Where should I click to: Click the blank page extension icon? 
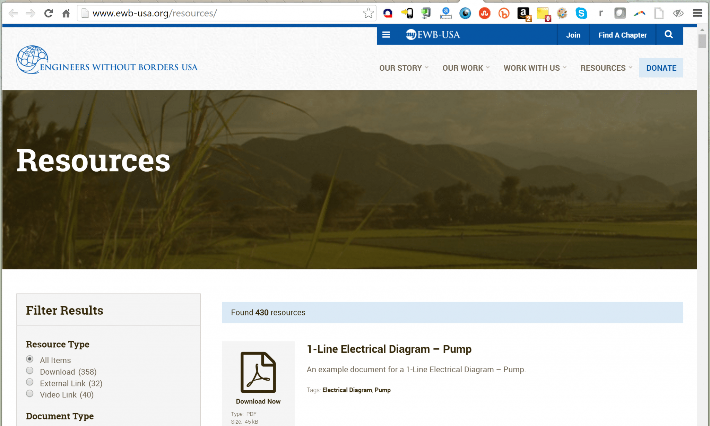point(659,14)
